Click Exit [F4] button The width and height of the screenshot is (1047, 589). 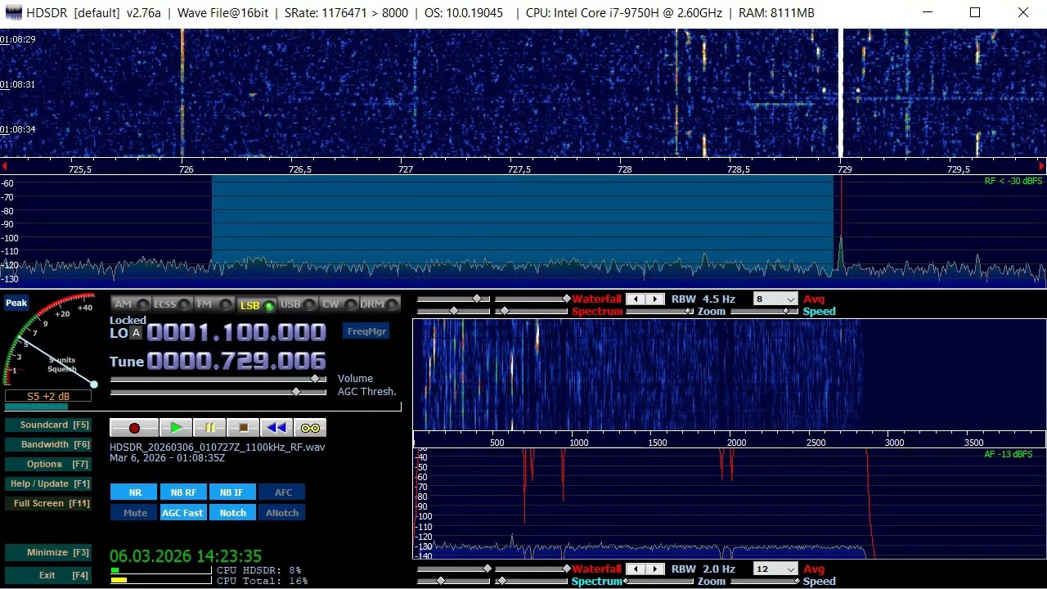pos(47,575)
